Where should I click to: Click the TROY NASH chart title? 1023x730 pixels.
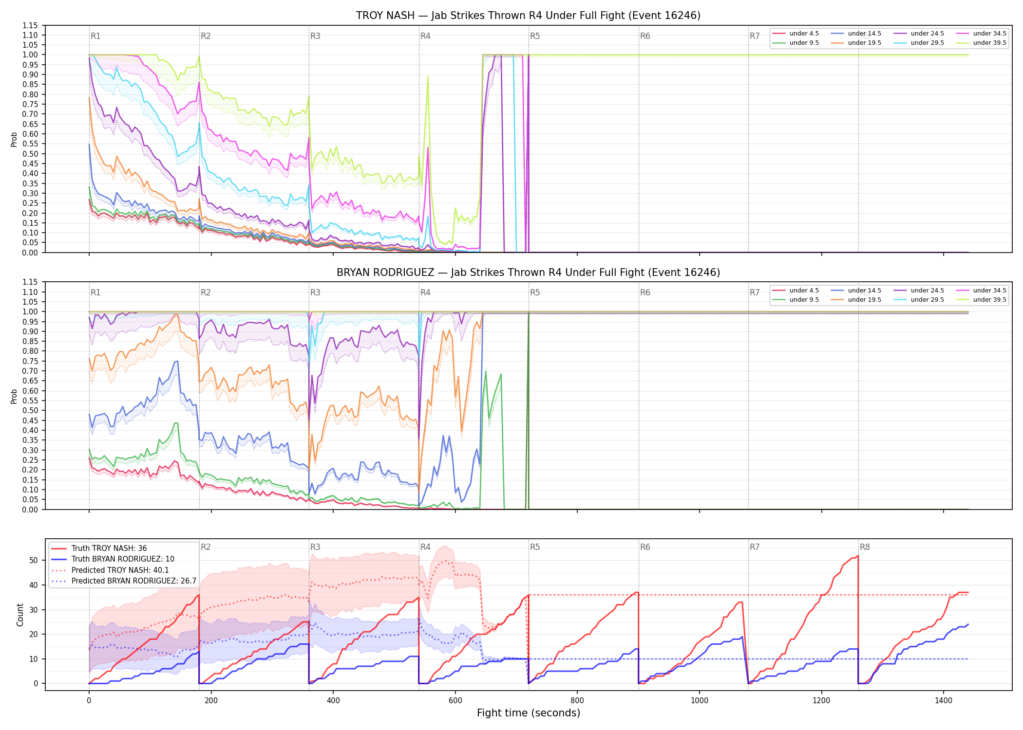528,16
